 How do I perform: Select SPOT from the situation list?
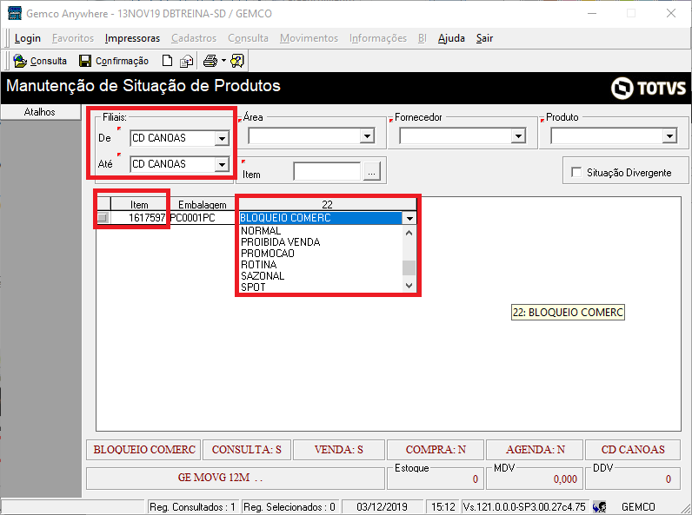coord(321,287)
